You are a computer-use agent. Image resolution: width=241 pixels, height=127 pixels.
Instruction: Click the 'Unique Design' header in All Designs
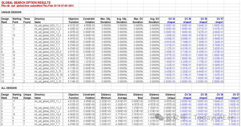coord(27,96)
